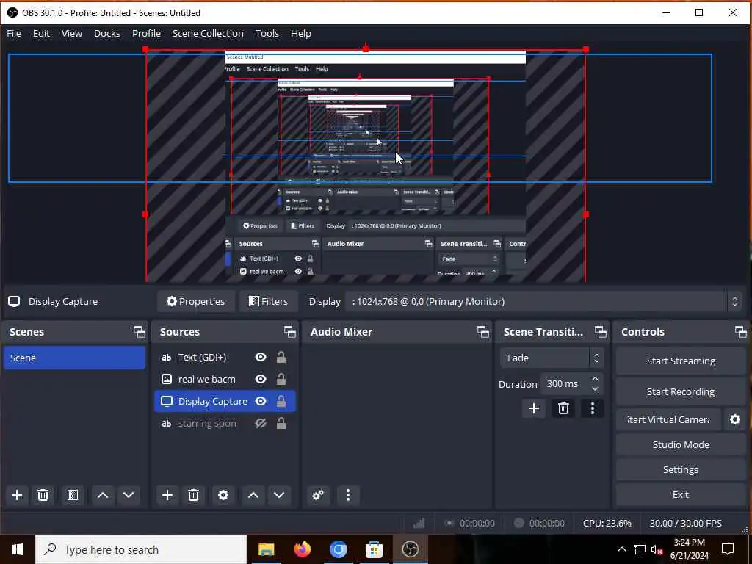Viewport: 752px width, 564px height.
Task: Open the File menu
Action: (x=14, y=34)
